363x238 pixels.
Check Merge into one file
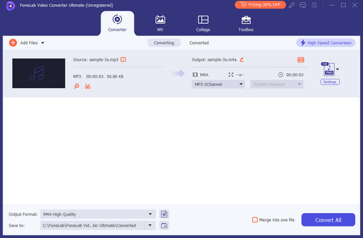pos(255,220)
